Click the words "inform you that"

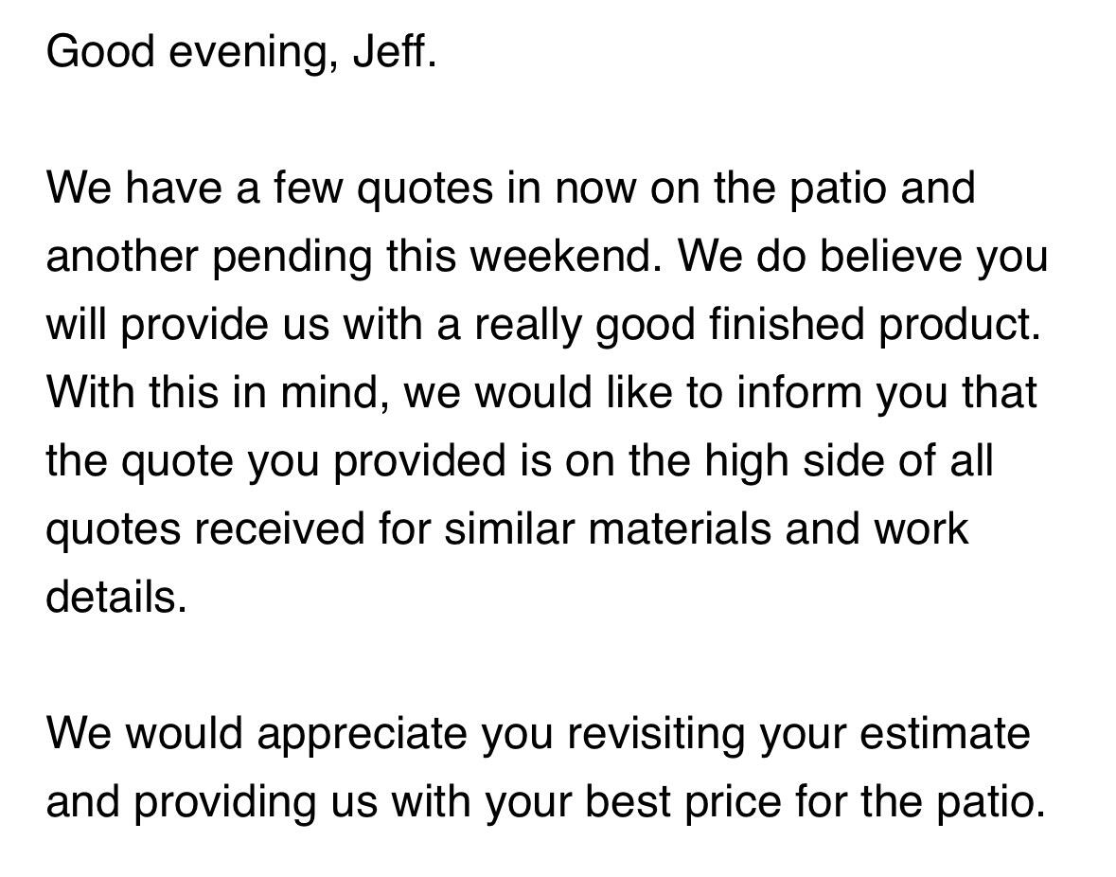pos(886,393)
